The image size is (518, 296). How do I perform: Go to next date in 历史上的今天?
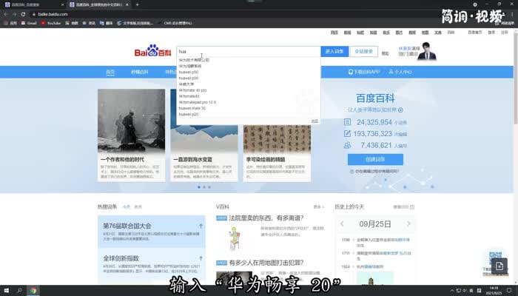pos(409,223)
